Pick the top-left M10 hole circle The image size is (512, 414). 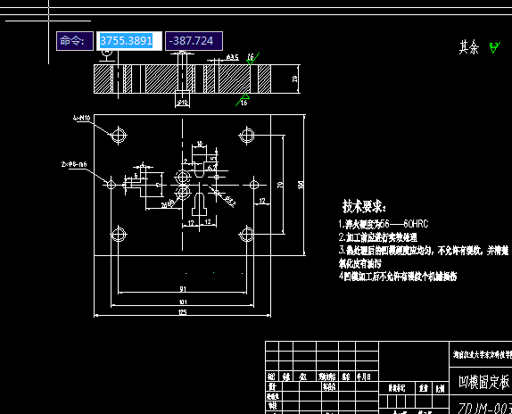tap(119, 135)
